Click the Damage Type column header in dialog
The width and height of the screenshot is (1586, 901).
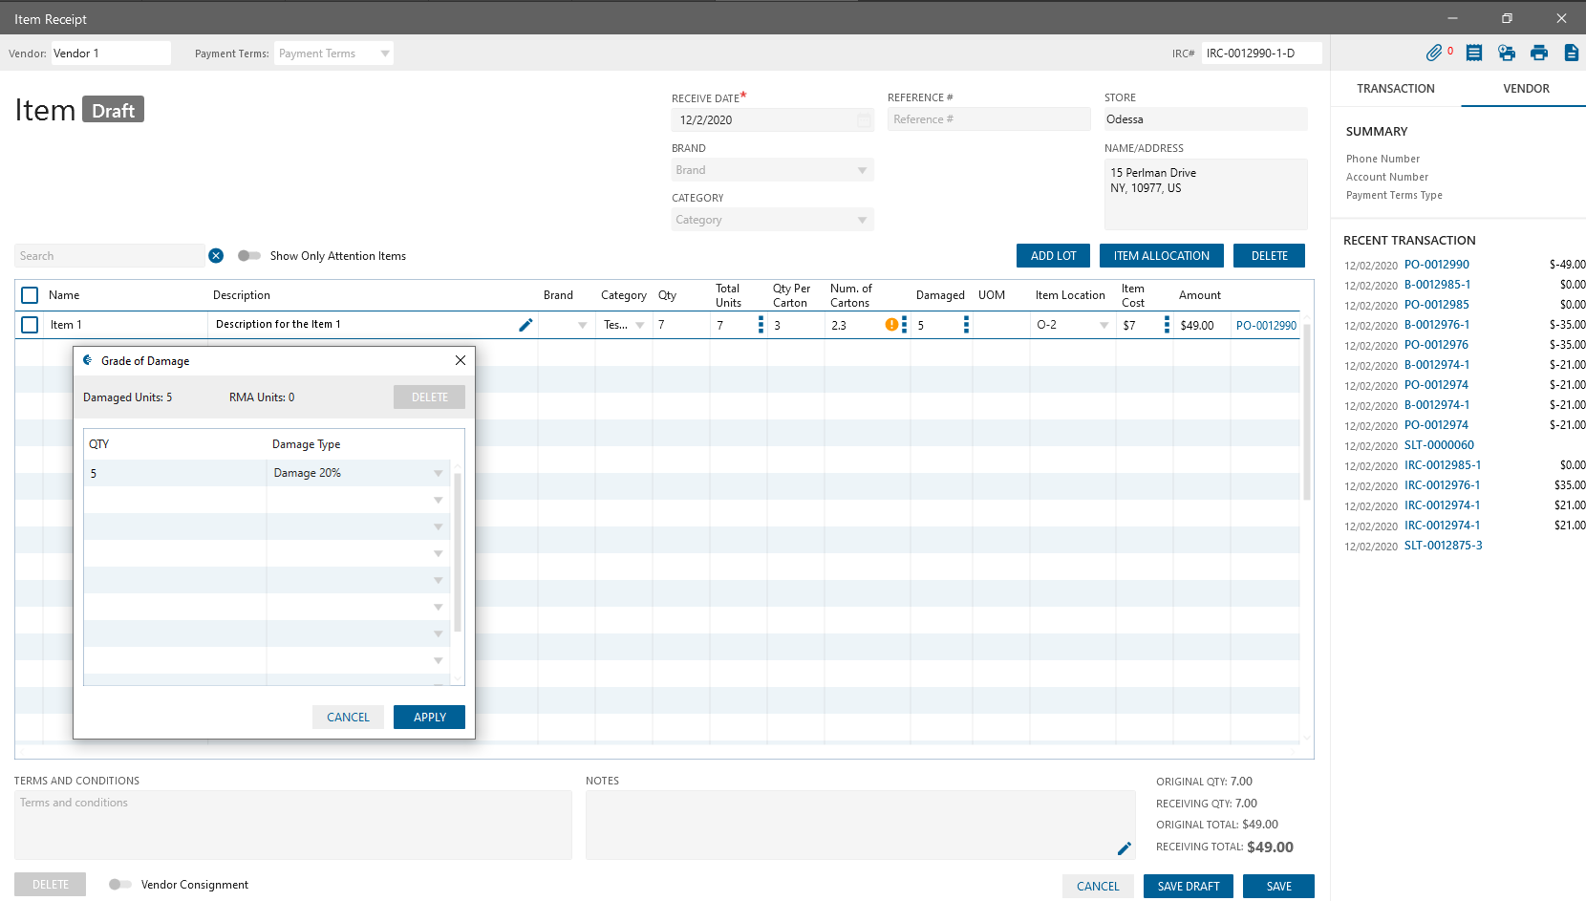pyautogui.click(x=307, y=444)
